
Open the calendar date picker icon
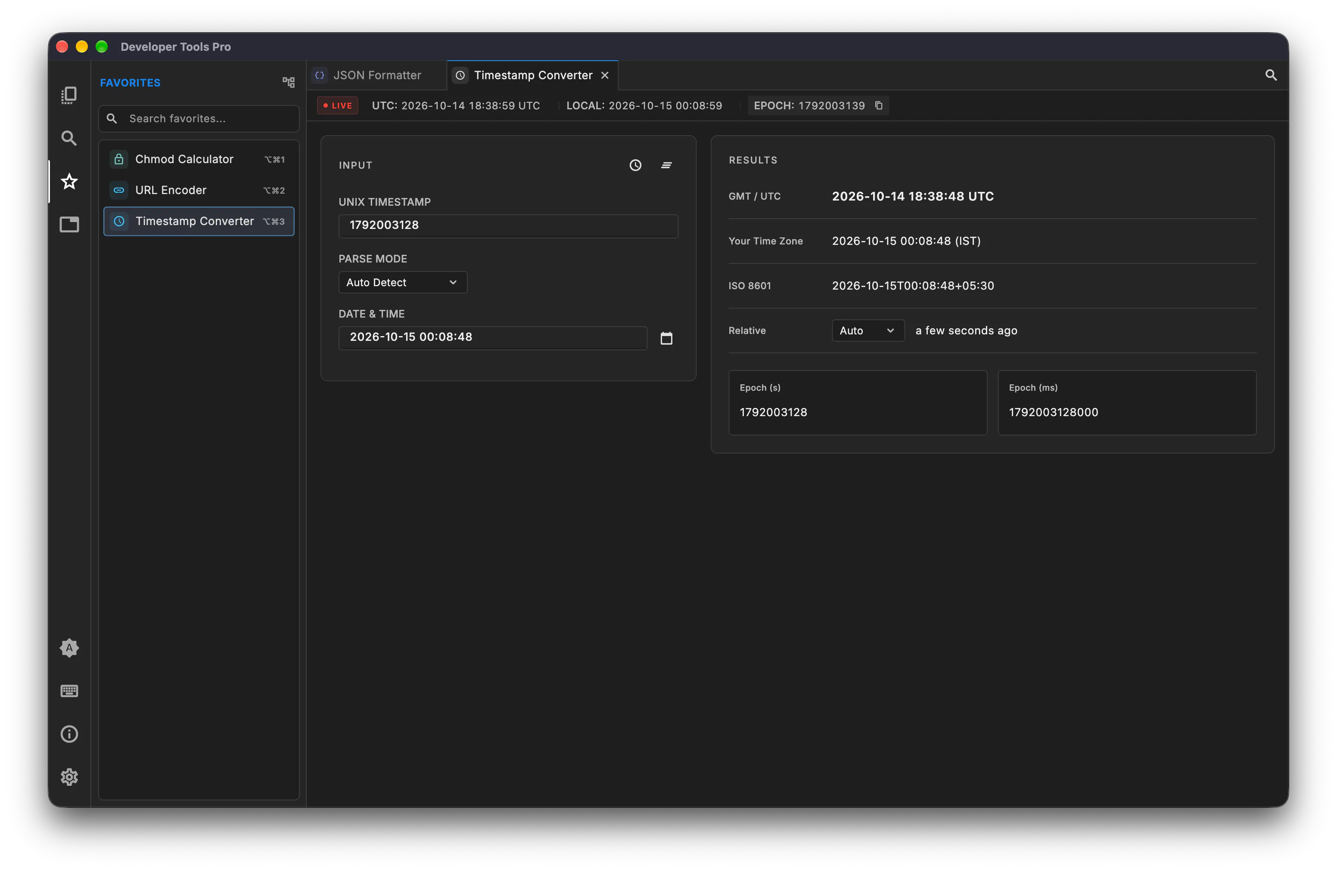(666, 338)
